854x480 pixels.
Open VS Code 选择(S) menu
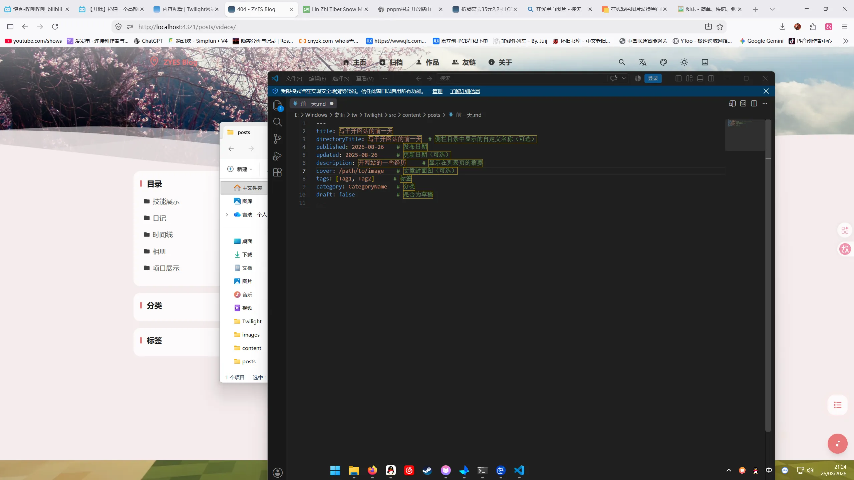[341, 78]
